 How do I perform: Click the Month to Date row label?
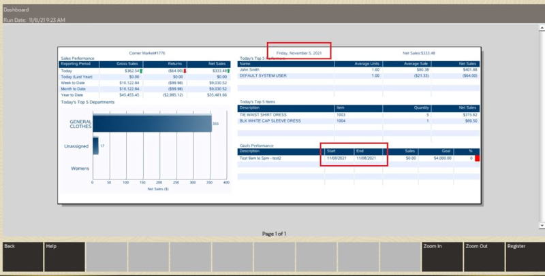coord(73,89)
